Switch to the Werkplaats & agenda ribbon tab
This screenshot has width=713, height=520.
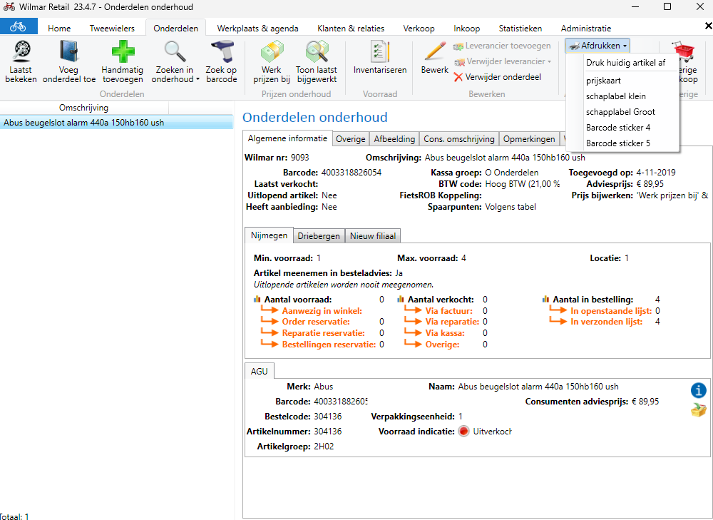point(257,29)
